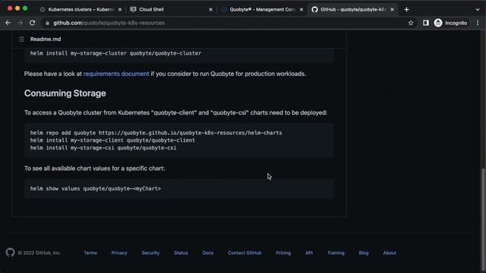Open the API footer link
This screenshot has height=273, width=486.
coord(309,253)
